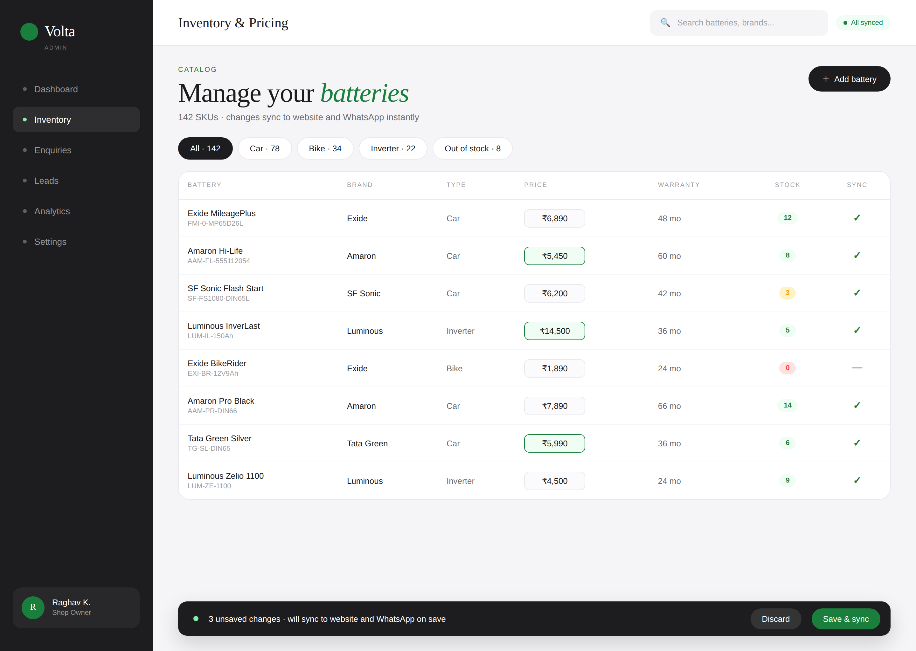Edit price ₹5,450 for Amaron Hi-Life
Viewport: 916px width, 651px height.
[x=555, y=256]
